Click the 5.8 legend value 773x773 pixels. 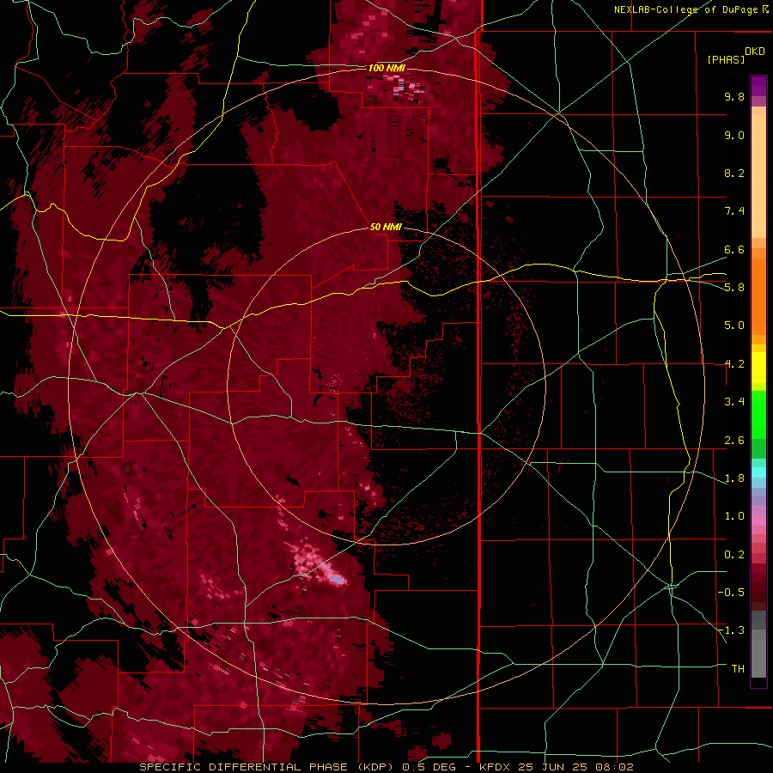pos(734,287)
